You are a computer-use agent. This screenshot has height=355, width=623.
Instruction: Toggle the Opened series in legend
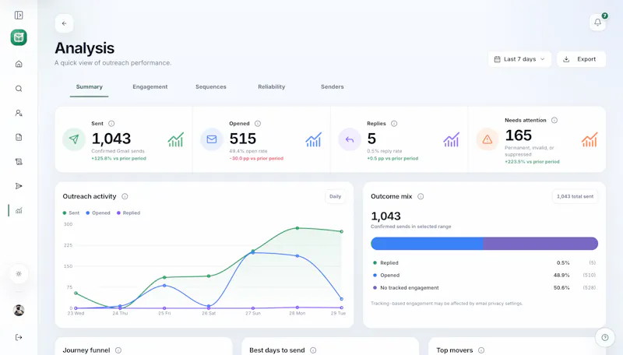click(x=98, y=213)
